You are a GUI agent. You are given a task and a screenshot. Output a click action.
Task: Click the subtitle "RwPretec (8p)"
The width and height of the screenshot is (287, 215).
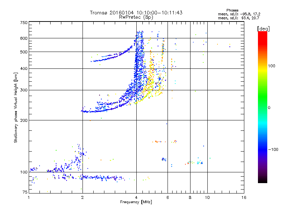point(136,17)
